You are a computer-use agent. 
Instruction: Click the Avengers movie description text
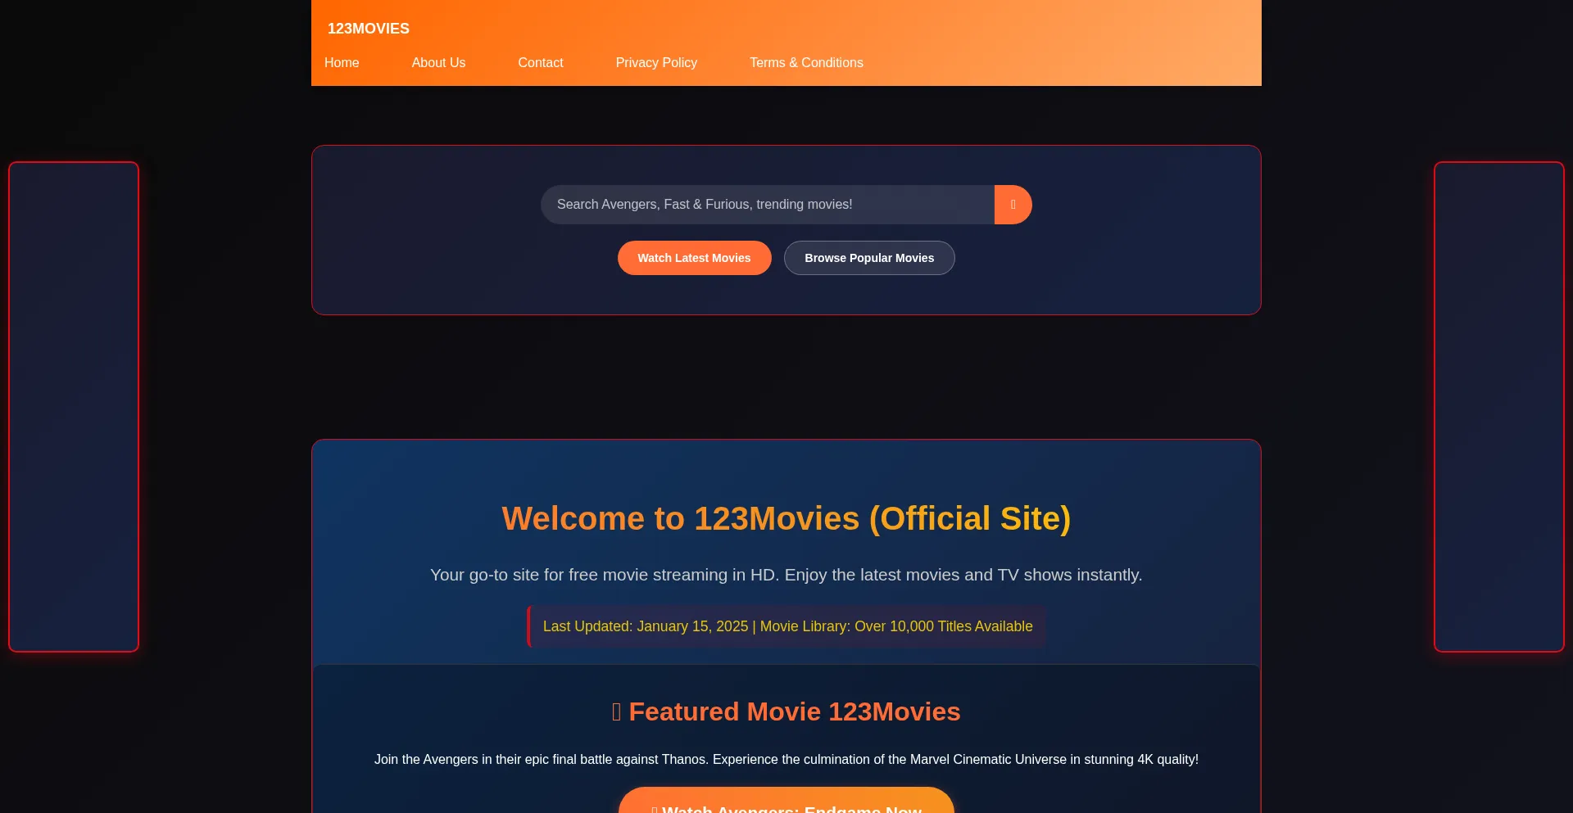pyautogui.click(x=786, y=760)
